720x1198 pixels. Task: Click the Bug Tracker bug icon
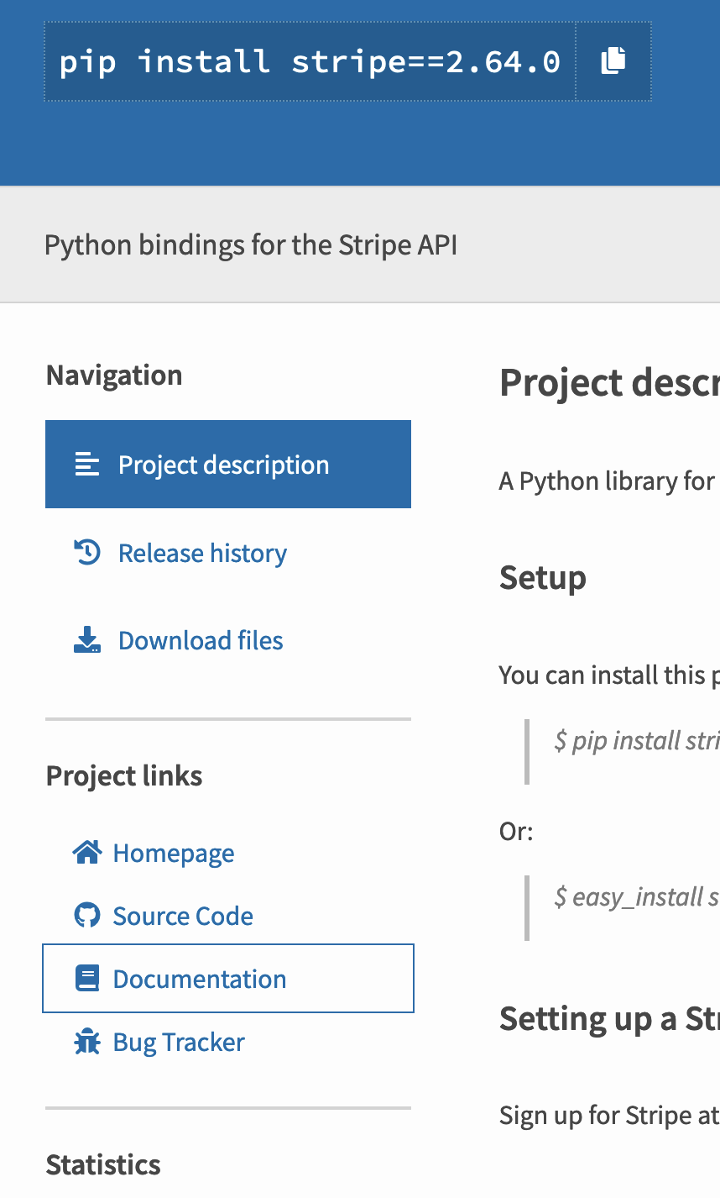[x=87, y=1043]
